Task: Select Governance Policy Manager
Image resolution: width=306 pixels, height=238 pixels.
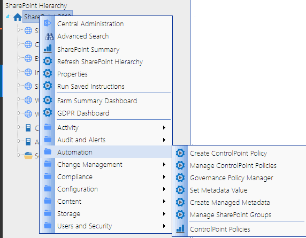Action: [x=232, y=178]
